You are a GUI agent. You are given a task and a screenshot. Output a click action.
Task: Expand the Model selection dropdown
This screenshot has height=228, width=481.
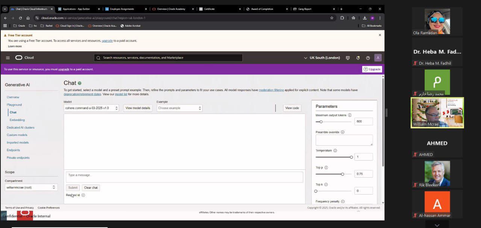[91, 108]
